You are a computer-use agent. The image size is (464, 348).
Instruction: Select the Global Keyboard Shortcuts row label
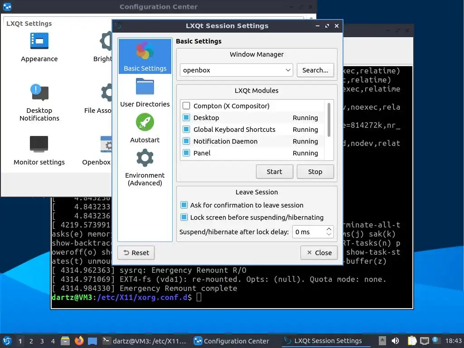[x=234, y=130]
